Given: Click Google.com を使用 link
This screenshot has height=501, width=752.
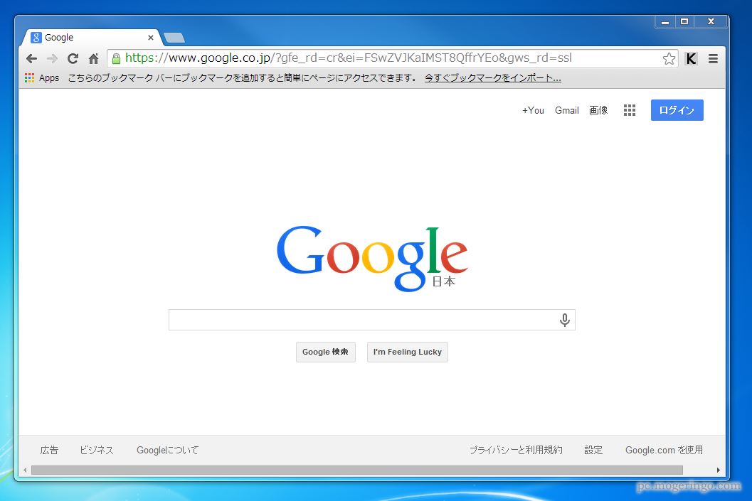Looking at the screenshot, I should (x=664, y=450).
